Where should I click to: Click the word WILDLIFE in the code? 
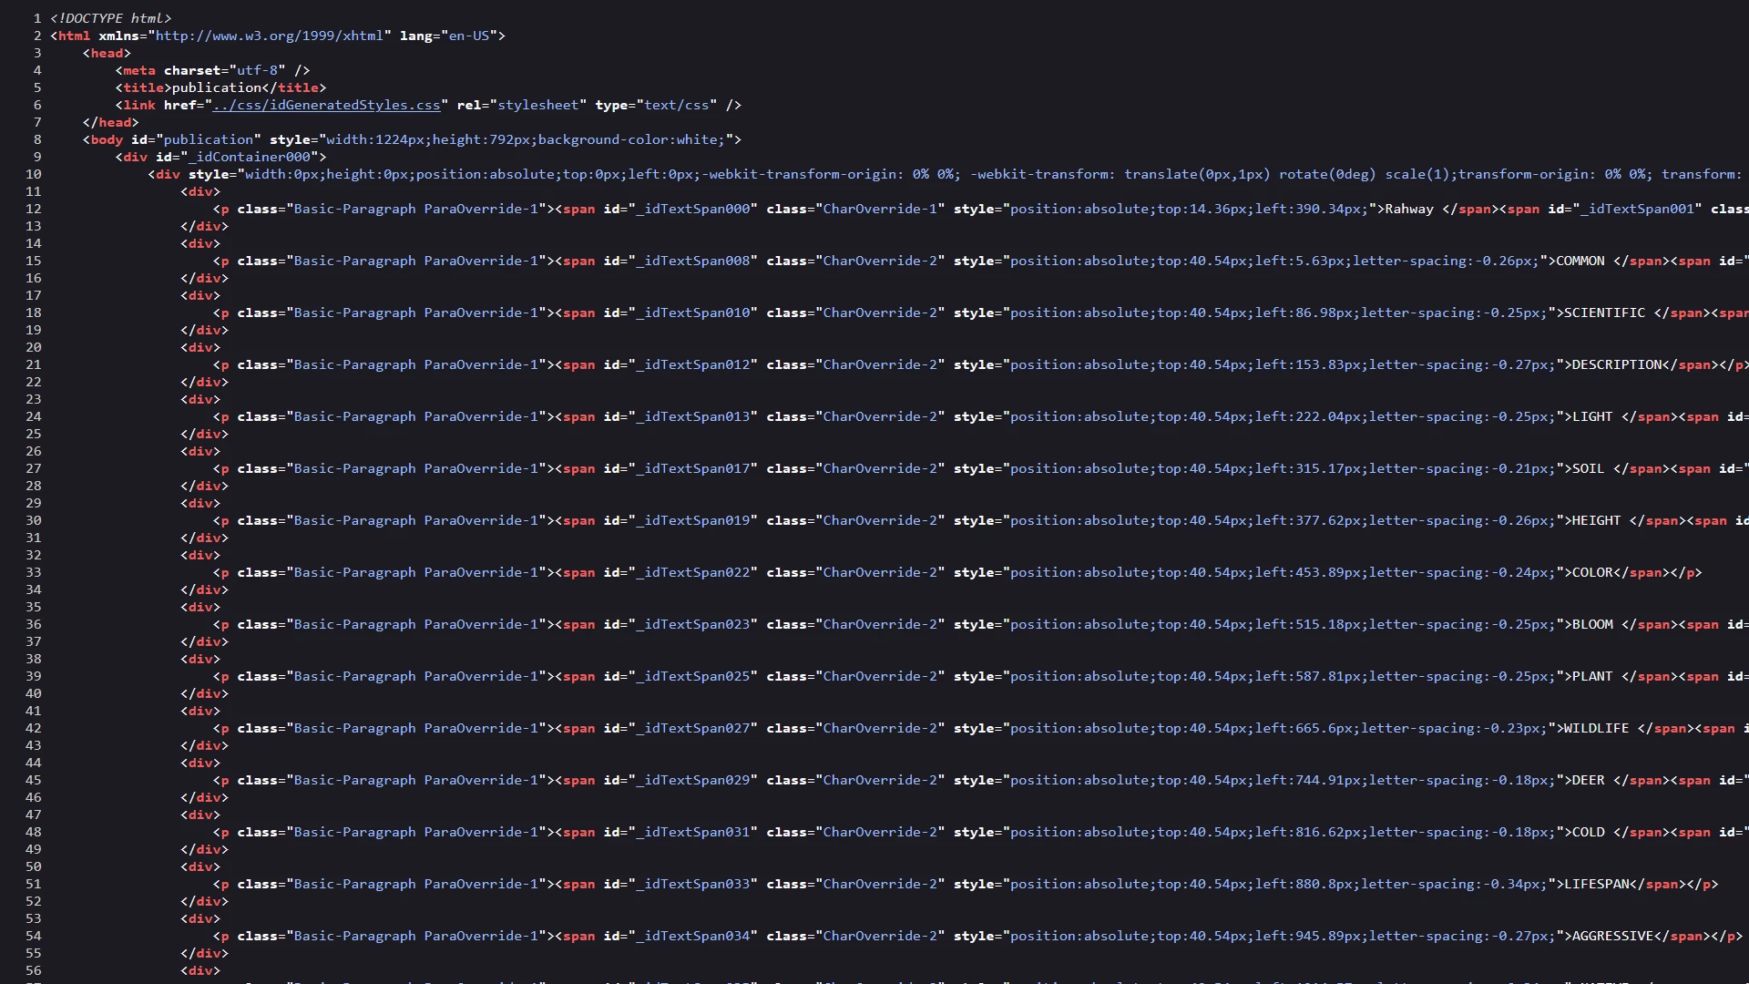click(x=1595, y=728)
